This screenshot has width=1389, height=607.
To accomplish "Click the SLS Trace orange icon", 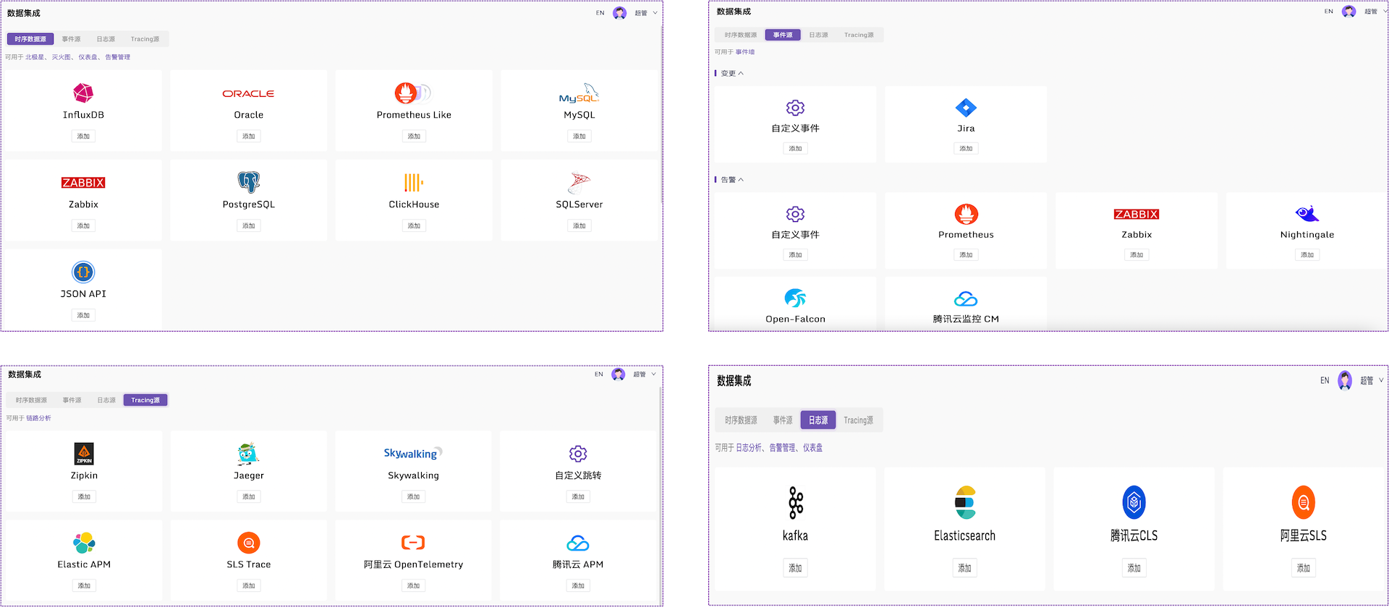I will click(x=249, y=543).
